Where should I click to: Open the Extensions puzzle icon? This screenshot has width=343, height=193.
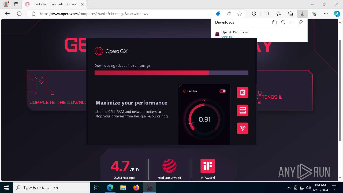254,14
